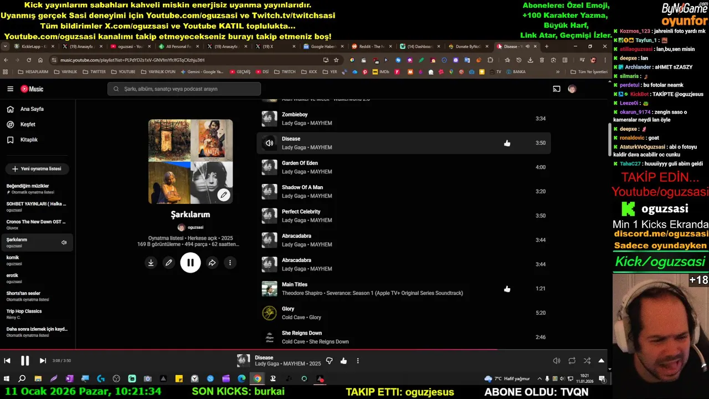Open Cronos The New Dawn OST playlist
The width and height of the screenshot is (709, 399).
click(37, 224)
